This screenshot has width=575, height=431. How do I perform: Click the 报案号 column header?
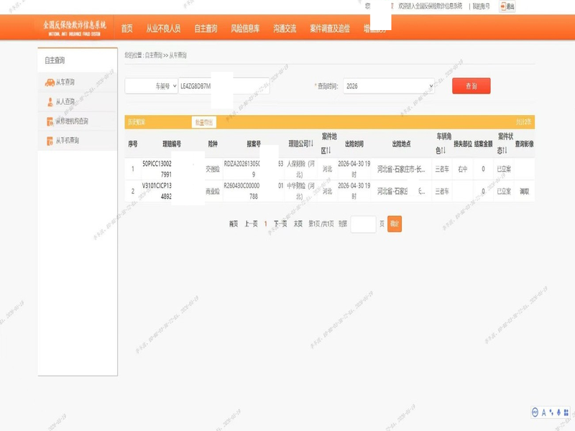pyautogui.click(x=254, y=144)
